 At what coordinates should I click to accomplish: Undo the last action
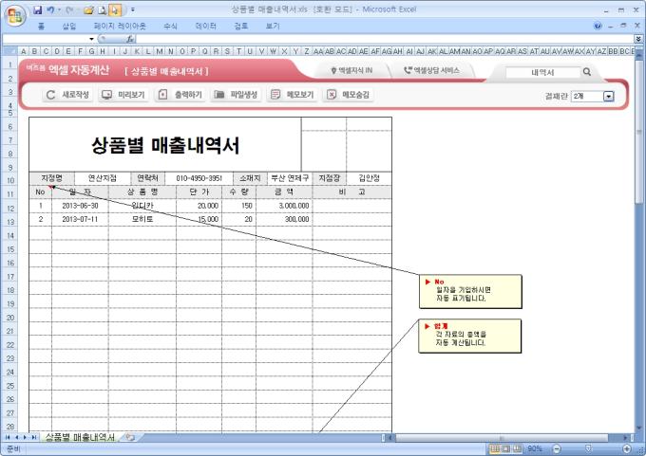(50, 9)
